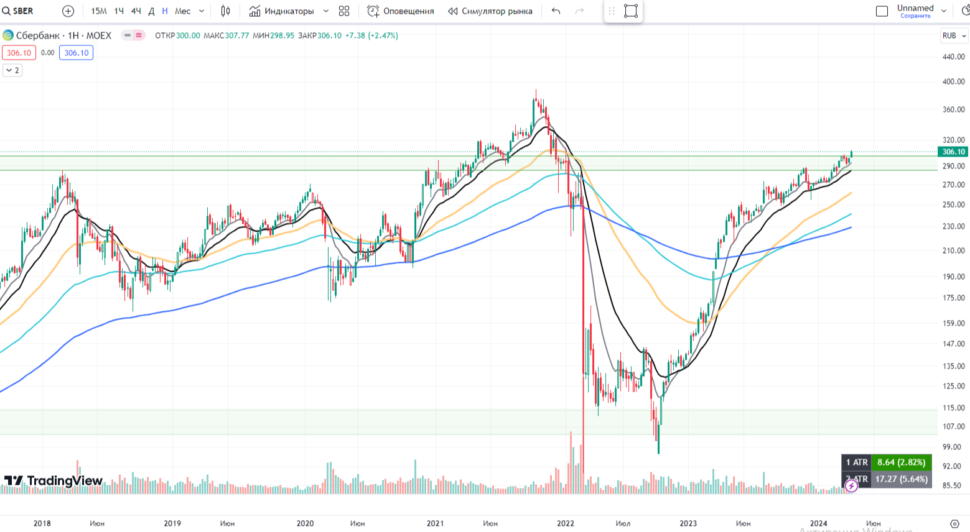The width and height of the screenshot is (970, 532).
Task: Click the 306.10 current price label on scale
Action: 953,152
